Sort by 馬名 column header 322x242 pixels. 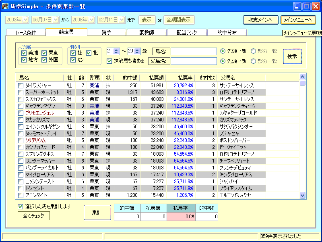pyautogui.click(x=39, y=77)
